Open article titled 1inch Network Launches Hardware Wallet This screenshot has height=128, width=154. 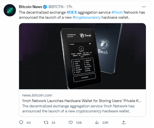(82, 101)
